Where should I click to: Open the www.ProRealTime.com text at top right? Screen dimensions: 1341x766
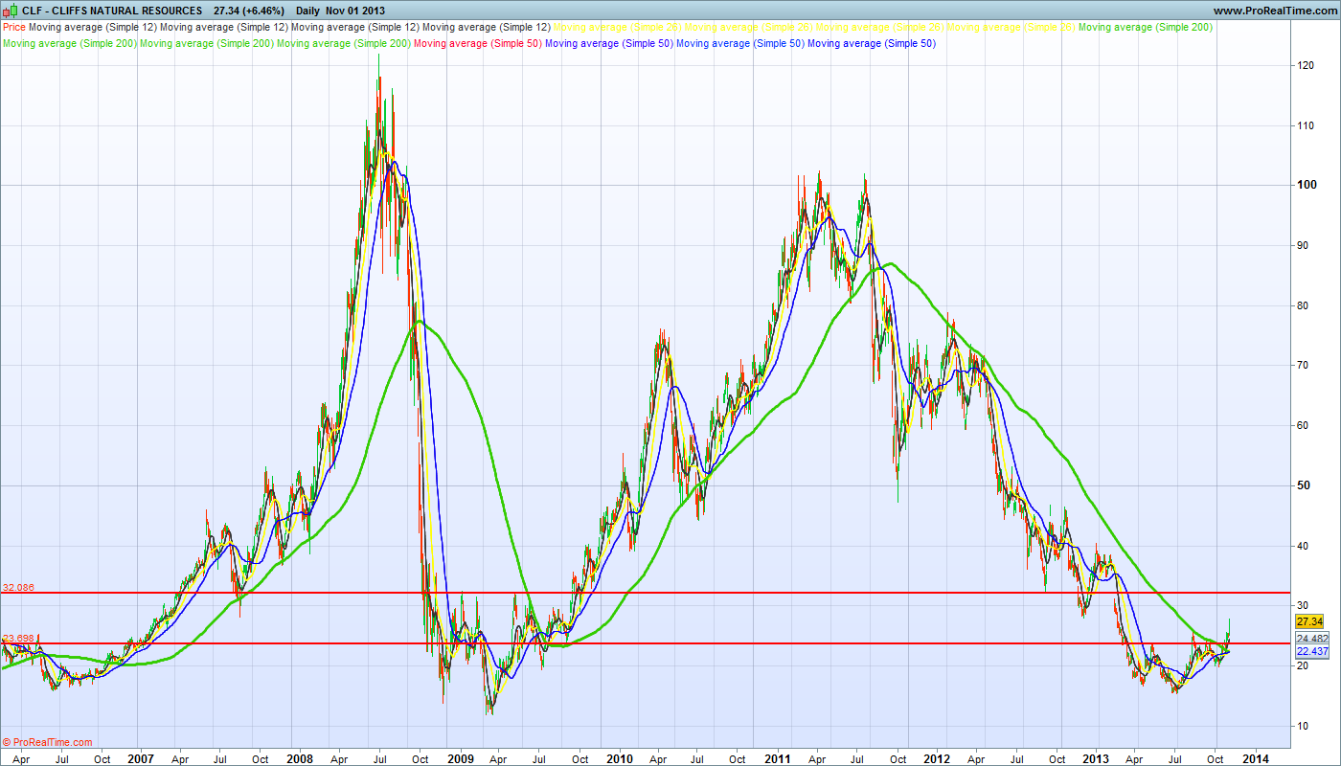click(1274, 11)
